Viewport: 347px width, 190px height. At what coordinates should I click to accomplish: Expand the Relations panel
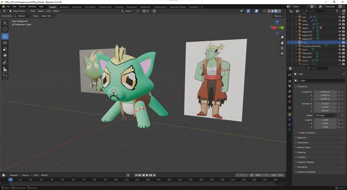point(302,138)
